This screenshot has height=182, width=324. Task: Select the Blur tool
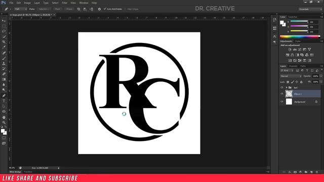(x=4, y=84)
